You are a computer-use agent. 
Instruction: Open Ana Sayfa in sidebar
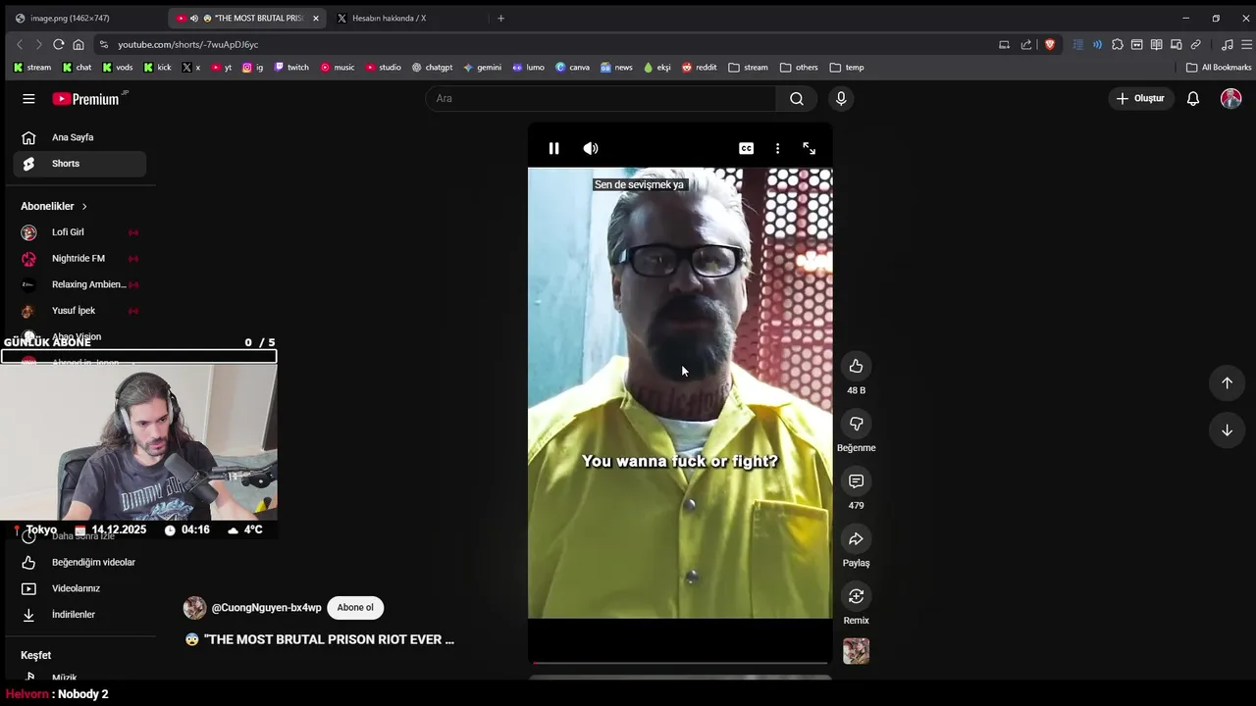point(79,137)
